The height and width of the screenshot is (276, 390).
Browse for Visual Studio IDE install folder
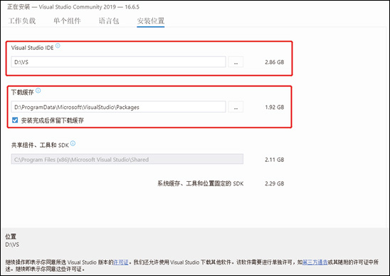pyautogui.click(x=236, y=62)
